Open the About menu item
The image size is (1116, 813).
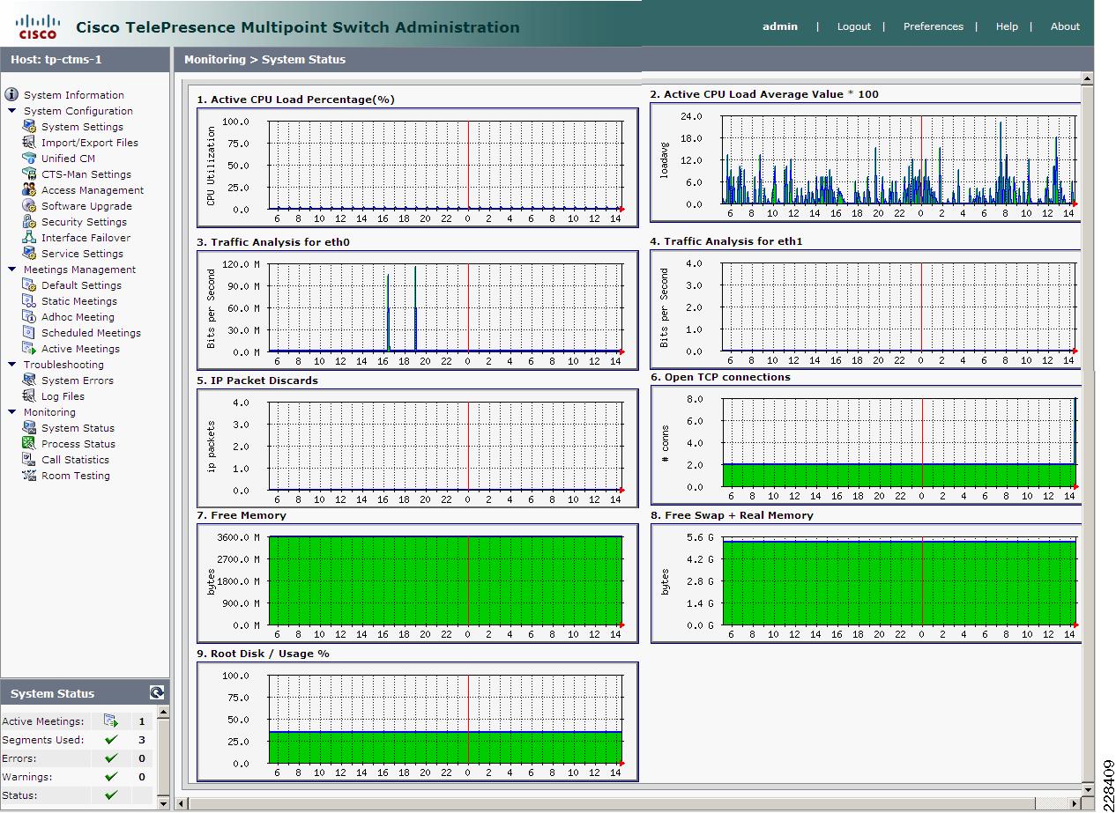click(1065, 26)
